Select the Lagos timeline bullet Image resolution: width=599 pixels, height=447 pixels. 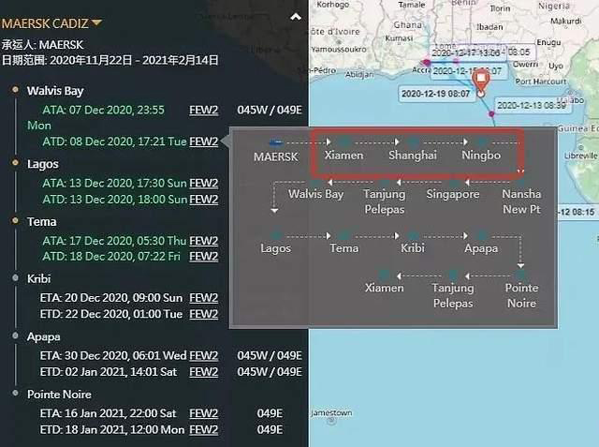[x=15, y=162]
